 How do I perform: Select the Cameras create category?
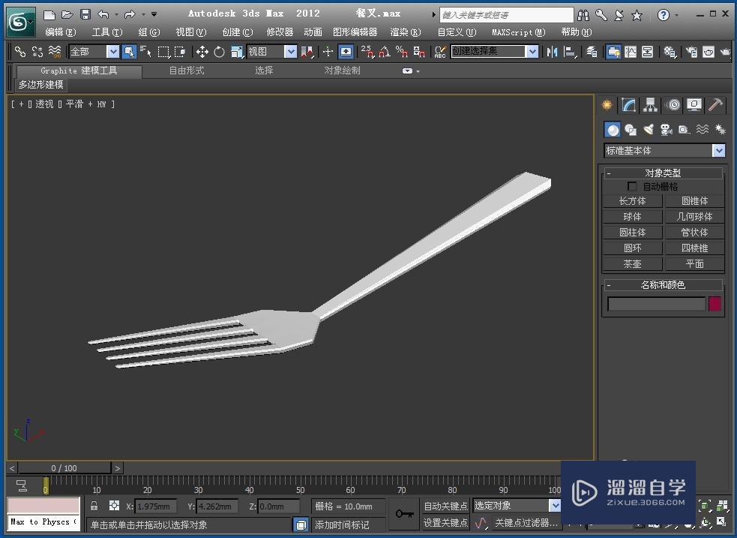[666, 130]
